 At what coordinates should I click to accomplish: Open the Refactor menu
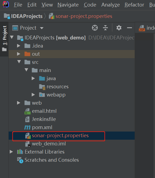click(134, 5)
